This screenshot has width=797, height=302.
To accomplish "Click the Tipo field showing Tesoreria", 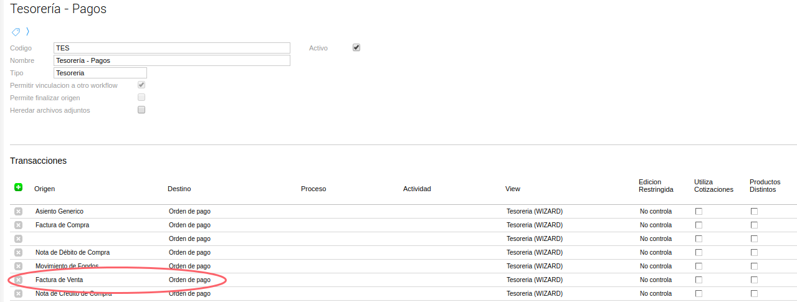I will pos(100,73).
